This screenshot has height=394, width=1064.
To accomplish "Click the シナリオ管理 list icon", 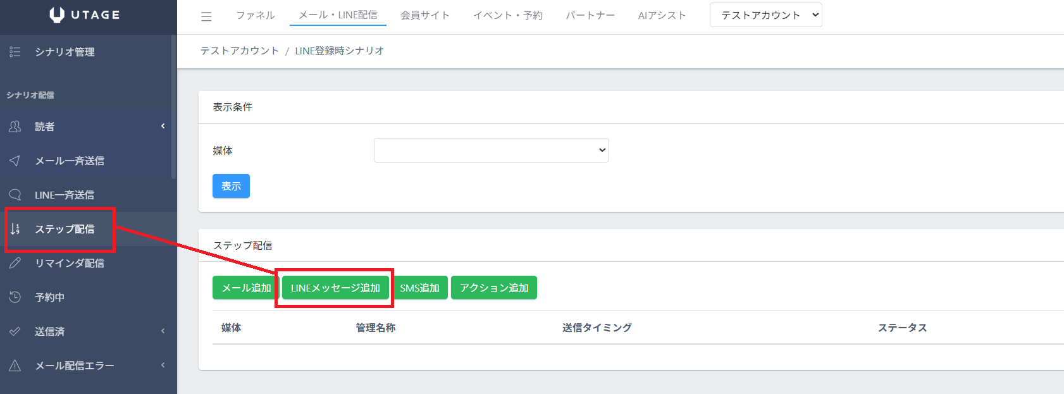I will click(x=15, y=52).
